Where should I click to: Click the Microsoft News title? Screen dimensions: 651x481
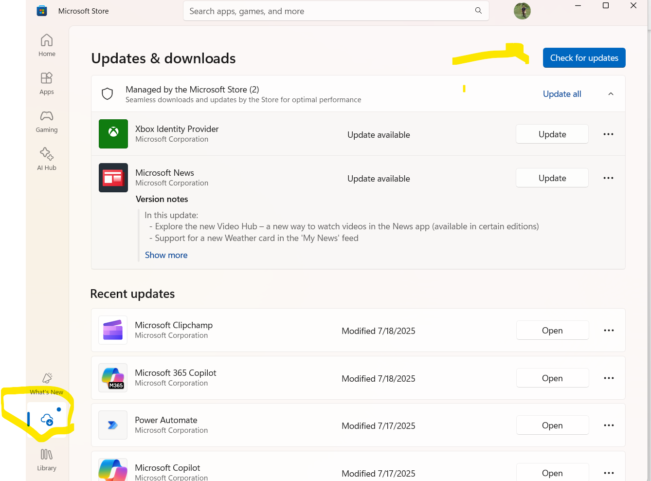(x=164, y=172)
